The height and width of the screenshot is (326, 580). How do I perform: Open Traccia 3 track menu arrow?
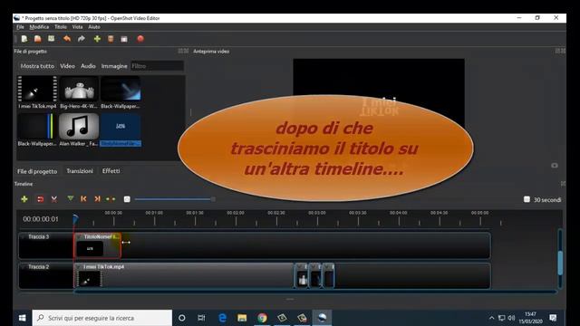click(24, 237)
